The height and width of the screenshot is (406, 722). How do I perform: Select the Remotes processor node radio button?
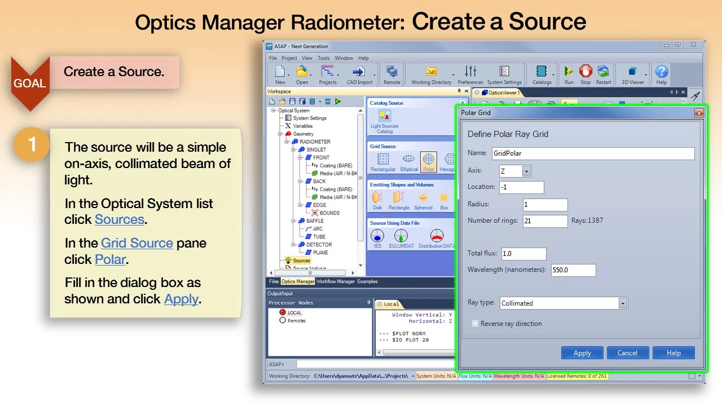[283, 320]
